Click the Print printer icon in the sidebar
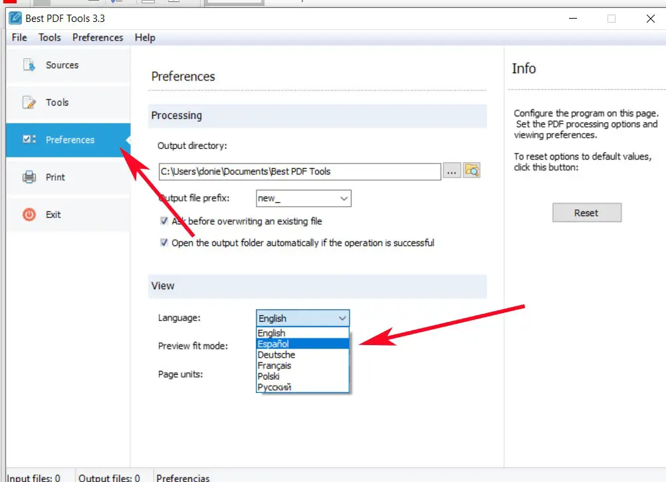 tap(29, 177)
